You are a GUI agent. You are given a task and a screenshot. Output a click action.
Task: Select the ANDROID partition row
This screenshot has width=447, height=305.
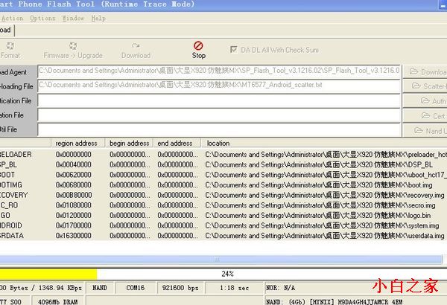(223, 225)
